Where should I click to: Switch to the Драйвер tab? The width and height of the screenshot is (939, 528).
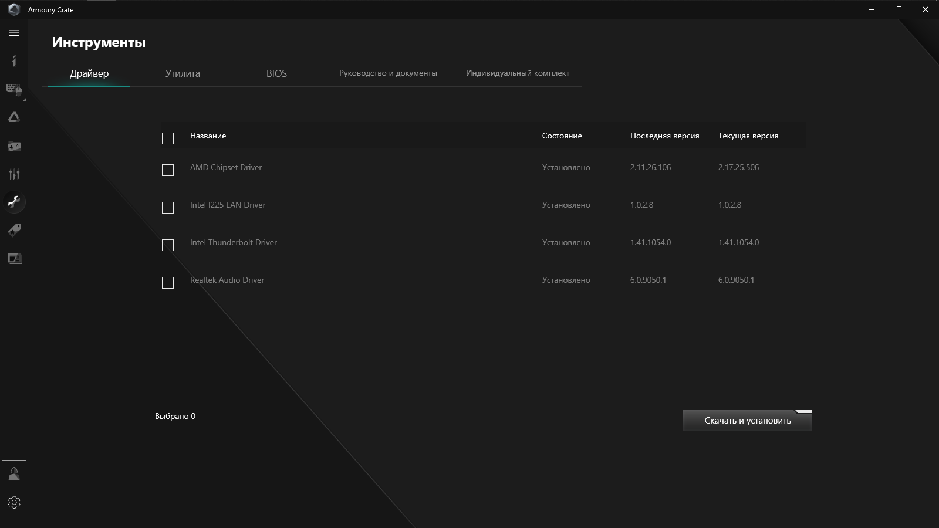click(x=89, y=73)
